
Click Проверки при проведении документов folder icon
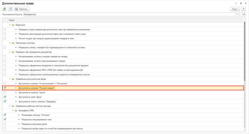pos(13,52)
